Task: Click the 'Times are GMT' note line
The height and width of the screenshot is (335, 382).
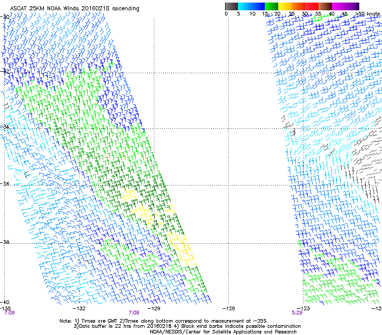Action: click(x=163, y=321)
